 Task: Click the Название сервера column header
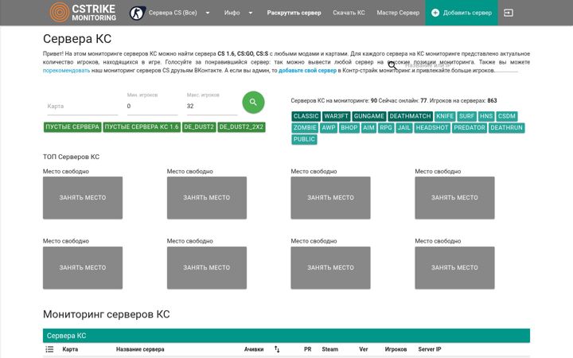coord(140,349)
